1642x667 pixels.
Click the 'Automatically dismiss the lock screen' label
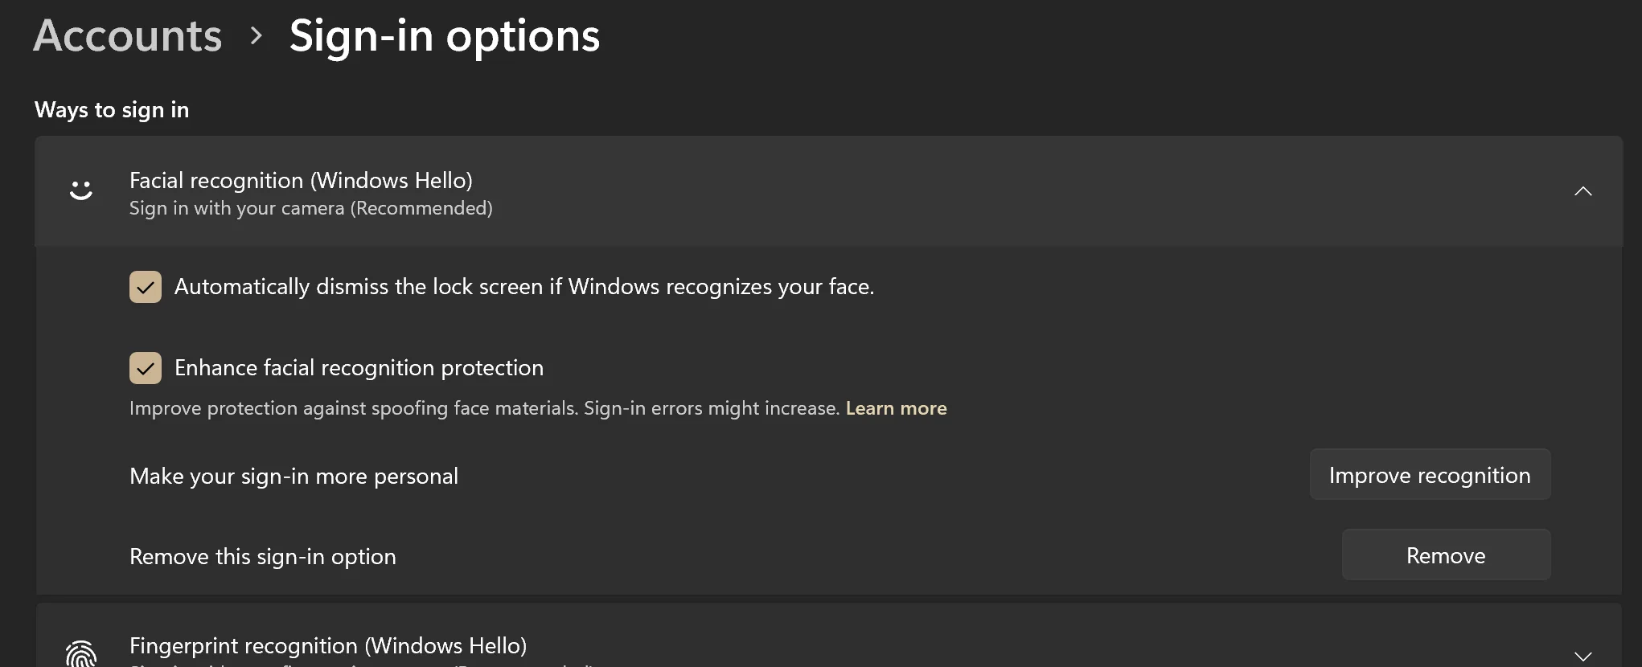[x=524, y=287]
